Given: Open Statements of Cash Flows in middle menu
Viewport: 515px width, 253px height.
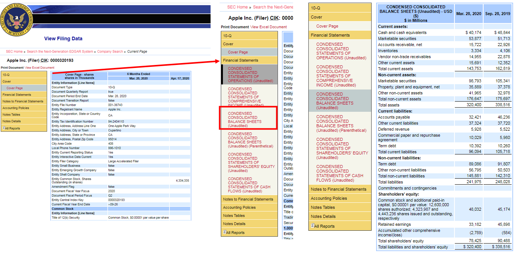Looking at the screenshot, I should 249,185.
